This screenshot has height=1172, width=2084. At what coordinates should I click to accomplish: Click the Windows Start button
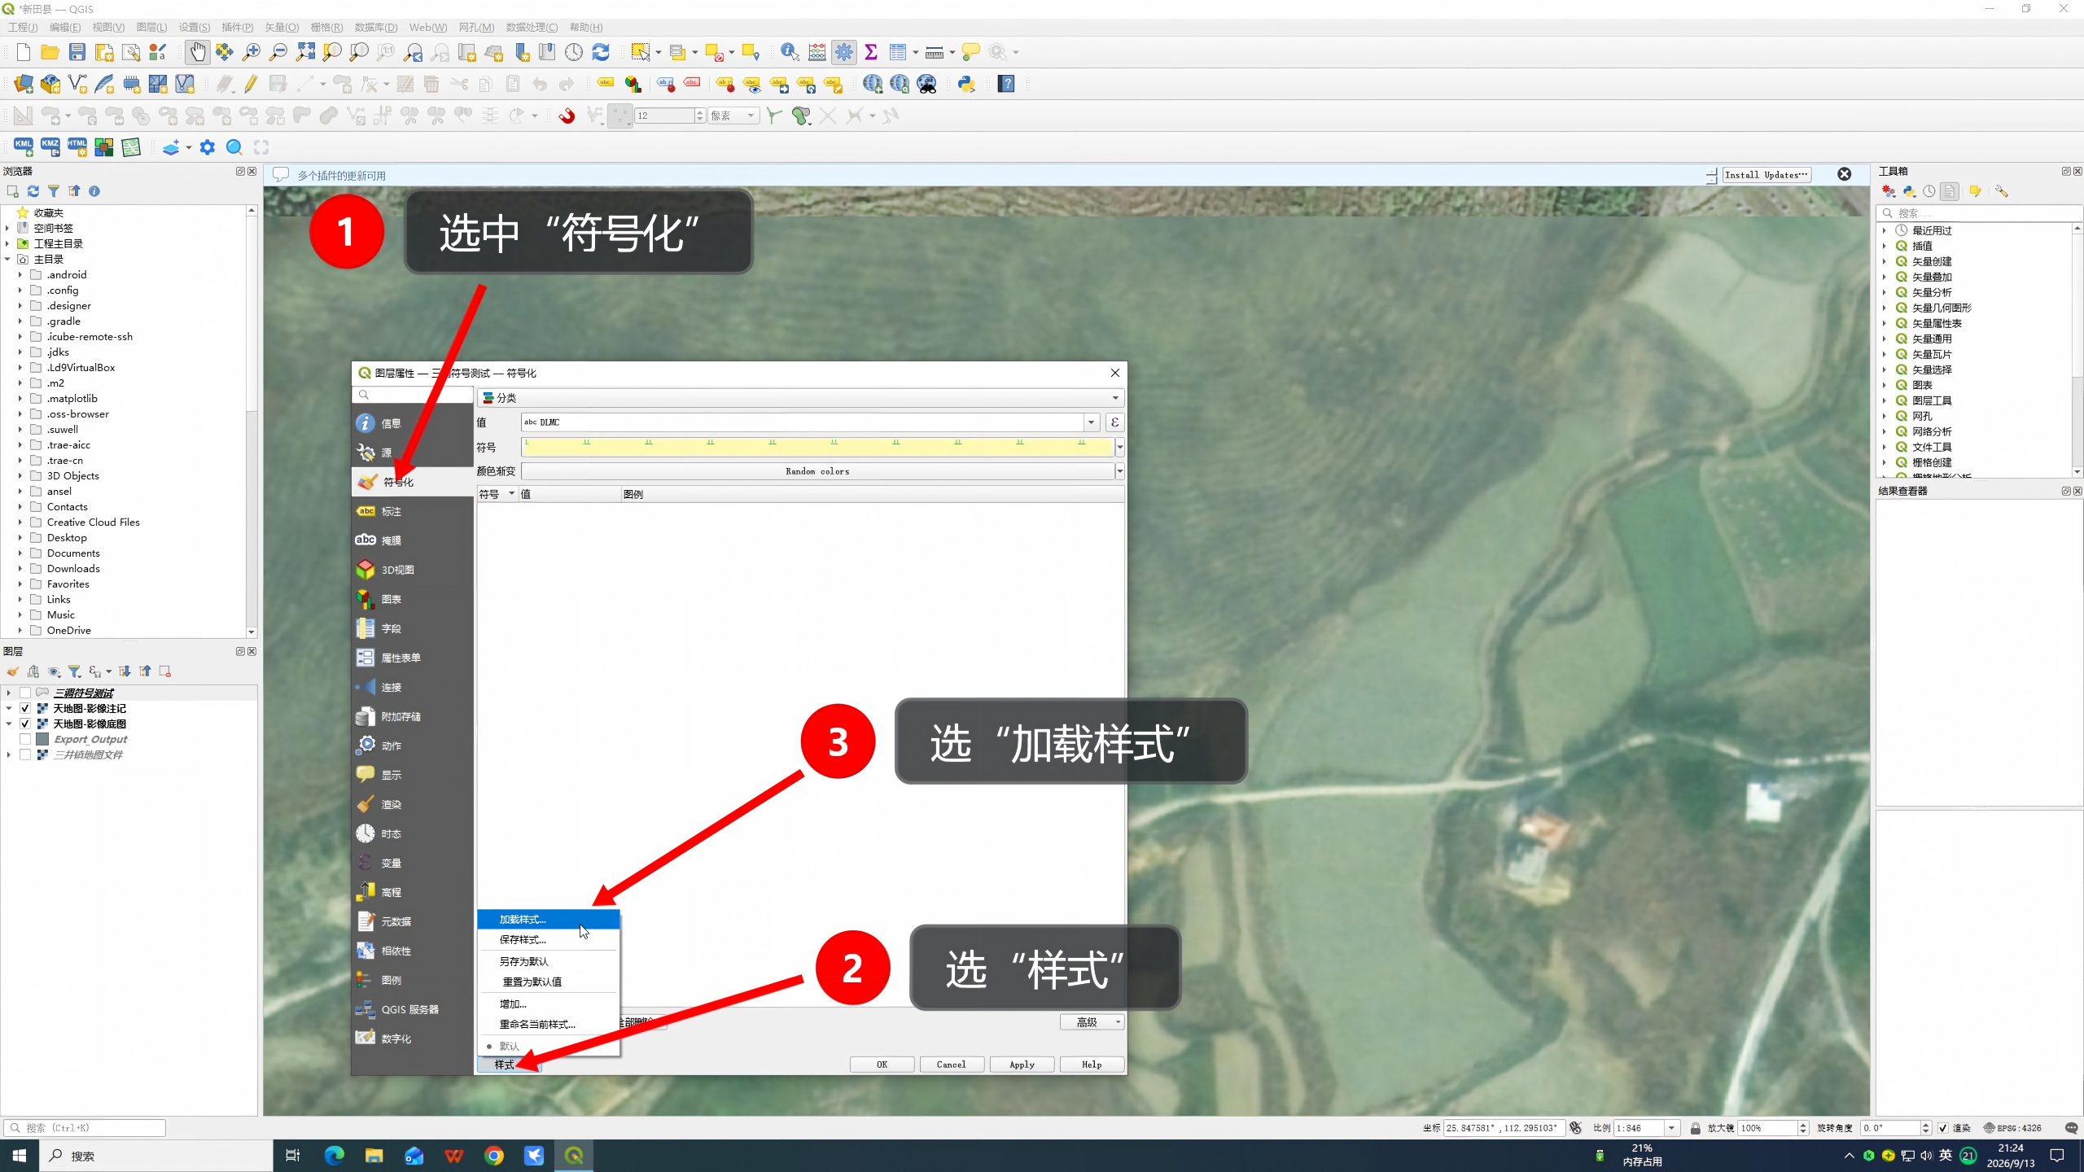click(20, 1156)
